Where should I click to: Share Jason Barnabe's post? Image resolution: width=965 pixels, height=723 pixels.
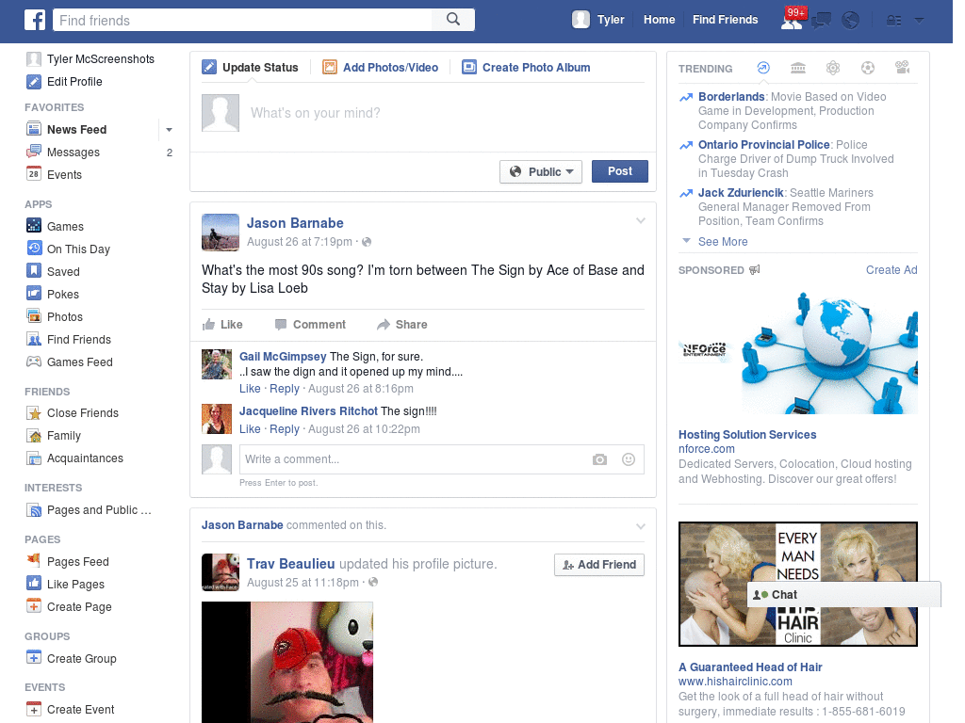coord(401,325)
